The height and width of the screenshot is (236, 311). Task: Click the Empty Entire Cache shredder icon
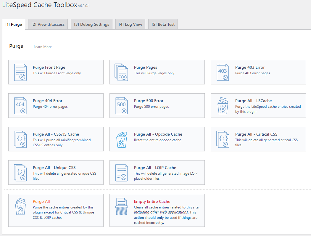122,206
